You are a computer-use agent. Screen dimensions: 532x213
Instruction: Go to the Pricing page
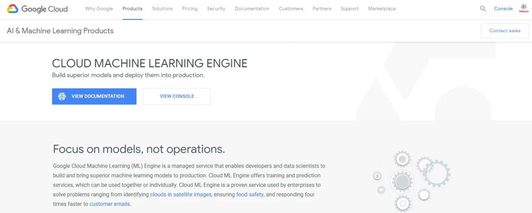190,9
